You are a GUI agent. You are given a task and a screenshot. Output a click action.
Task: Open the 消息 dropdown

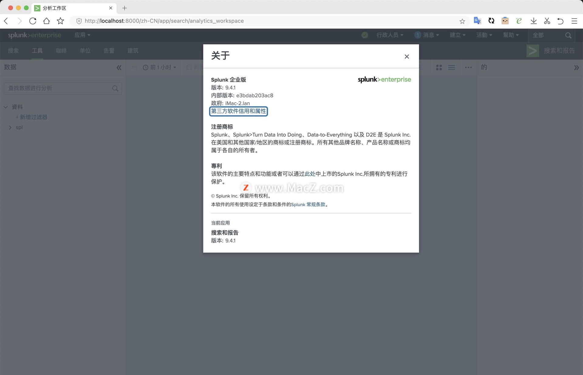coord(427,35)
